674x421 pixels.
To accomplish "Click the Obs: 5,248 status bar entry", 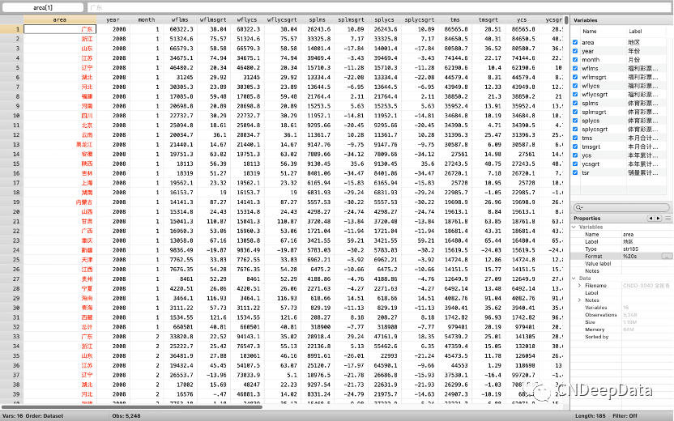I will click(x=126, y=416).
